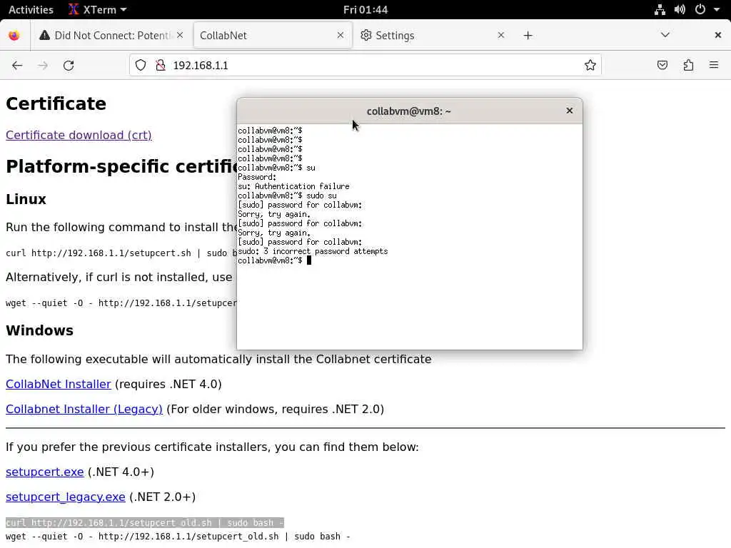Expand the system menu arrow
731x548 pixels.
click(717, 9)
